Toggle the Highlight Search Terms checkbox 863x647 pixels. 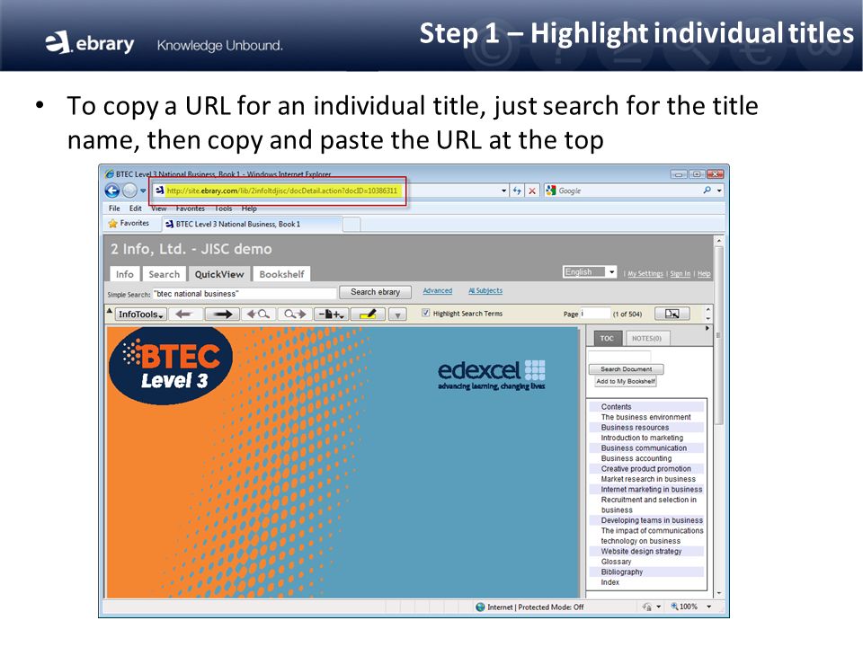click(x=425, y=313)
